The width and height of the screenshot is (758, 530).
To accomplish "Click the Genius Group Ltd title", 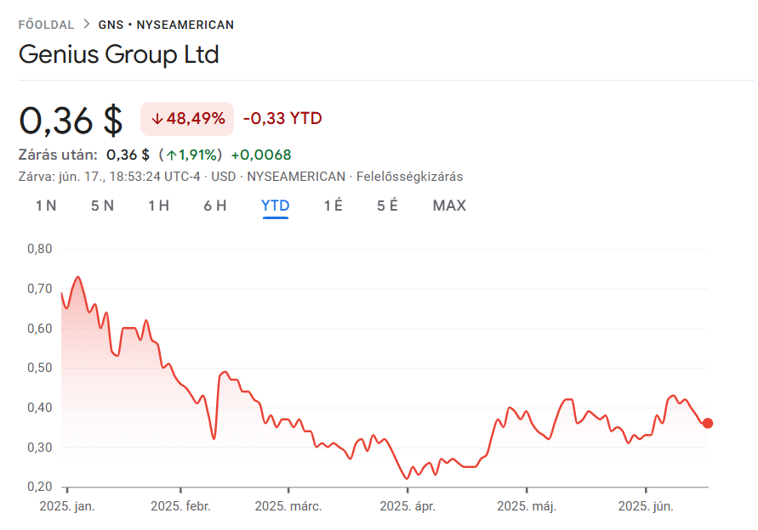I will [x=119, y=54].
